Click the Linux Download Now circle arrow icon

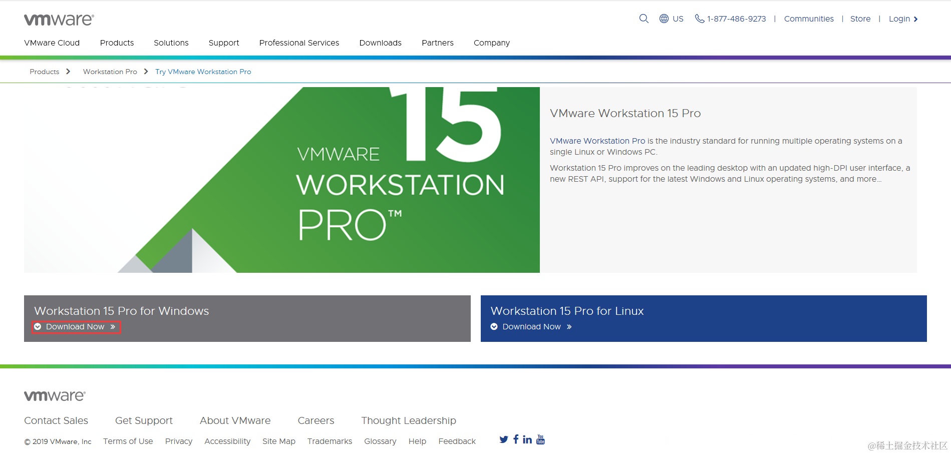click(494, 326)
